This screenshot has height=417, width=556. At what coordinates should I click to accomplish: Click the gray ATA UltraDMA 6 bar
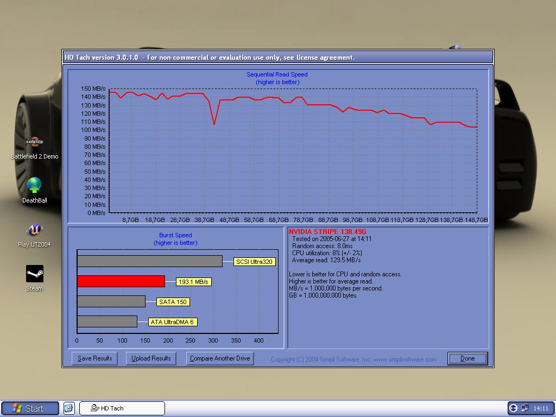click(x=107, y=321)
